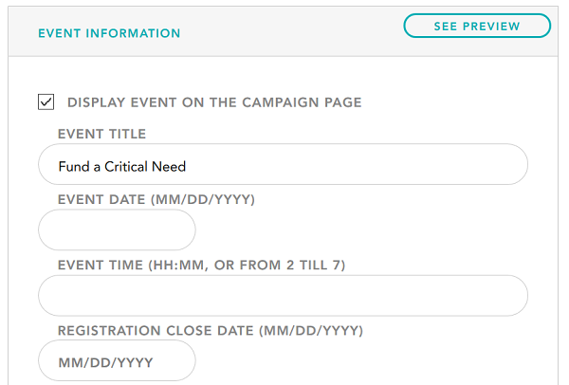Viewport: 569px width, 385px height.
Task: Select the Event Date input box
Action: (117, 229)
